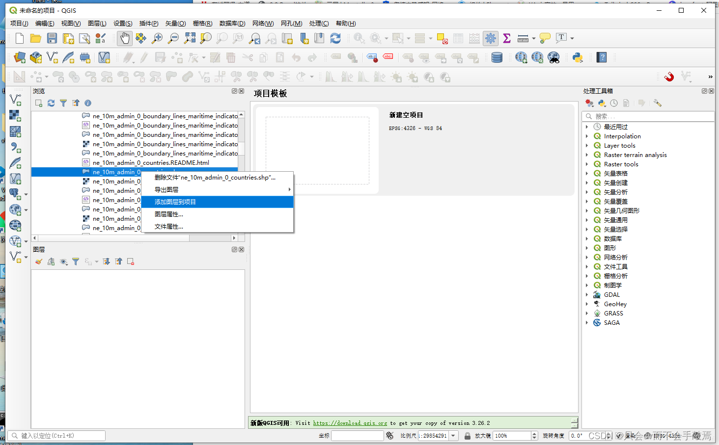The width and height of the screenshot is (719, 445).
Task: Close the Browser panel with its X button
Action: click(x=241, y=91)
